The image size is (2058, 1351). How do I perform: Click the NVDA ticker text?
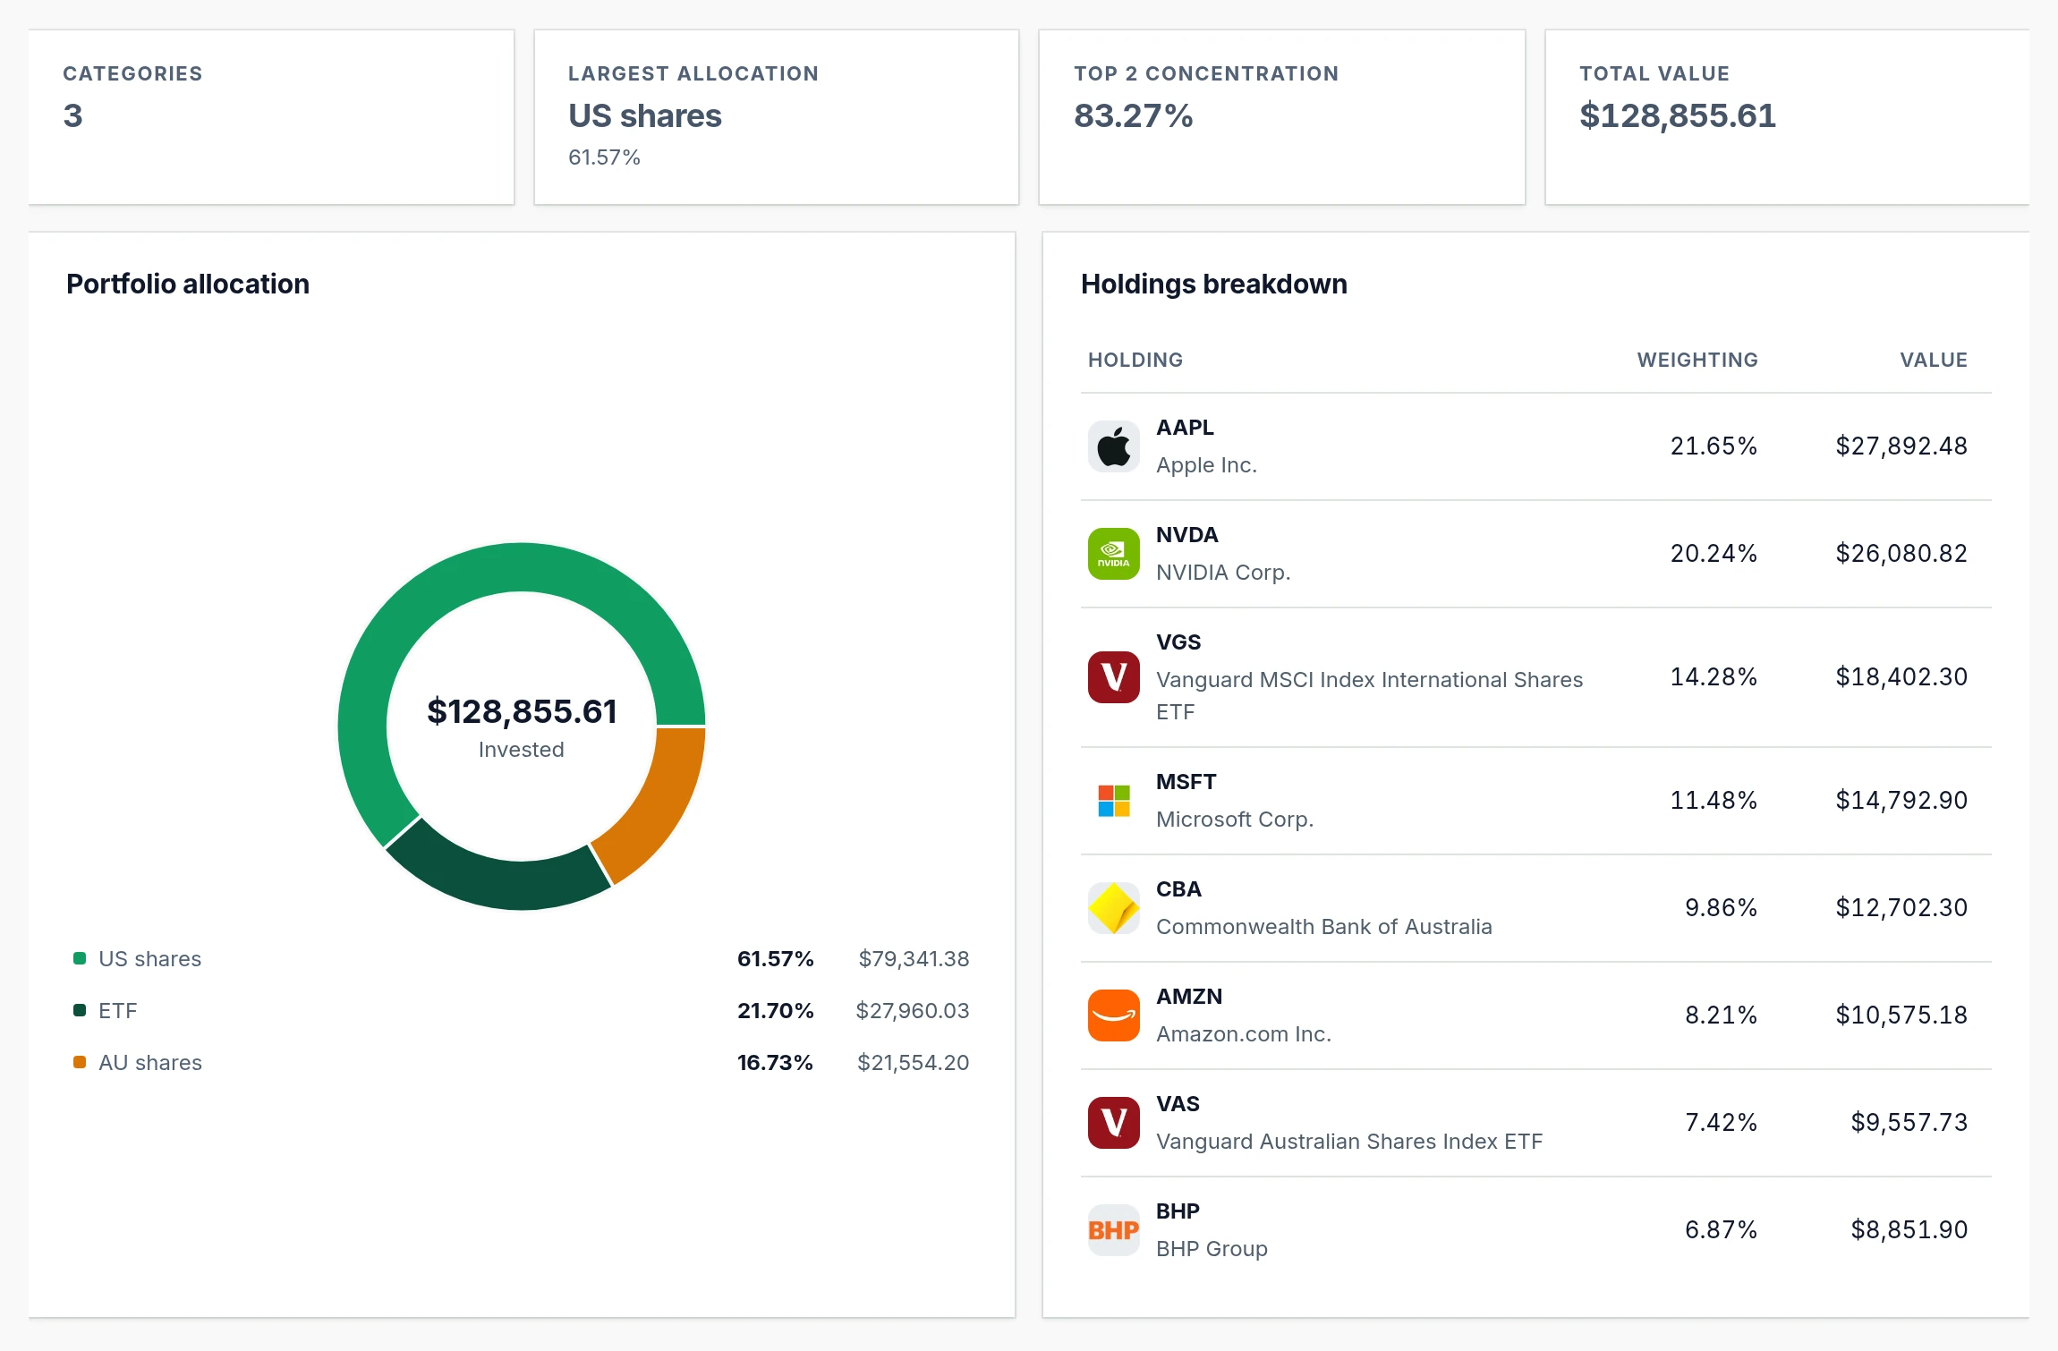(1187, 535)
